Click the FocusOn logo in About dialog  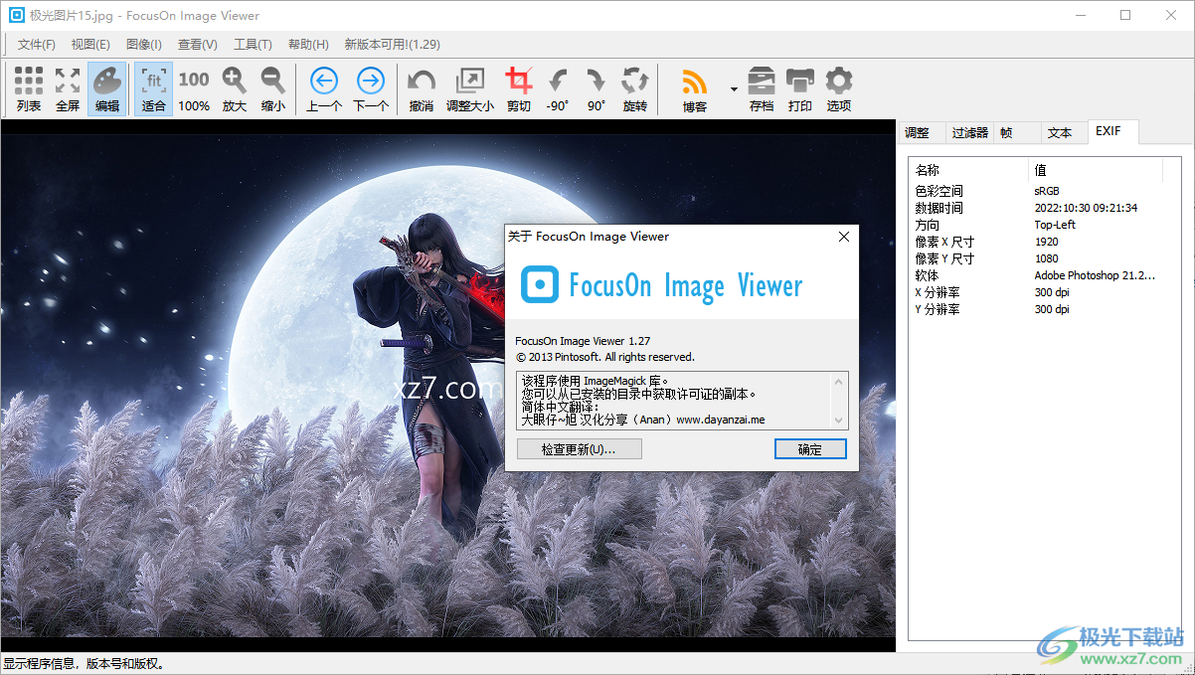pos(540,284)
